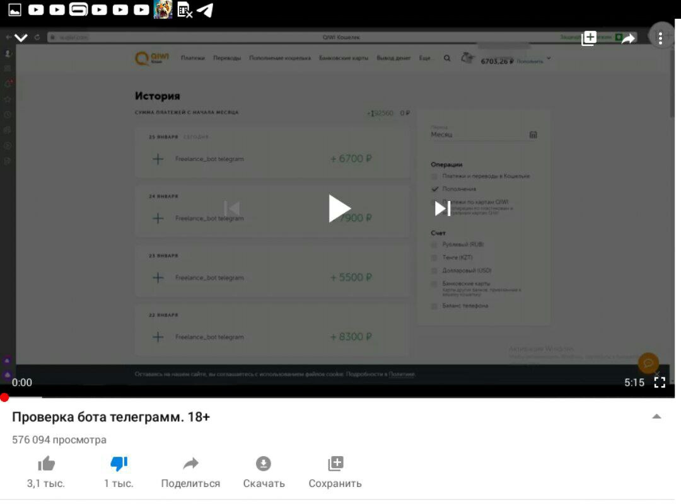This screenshot has height=504, width=681.
Task: Download the video with Скачать
Action: [264, 472]
